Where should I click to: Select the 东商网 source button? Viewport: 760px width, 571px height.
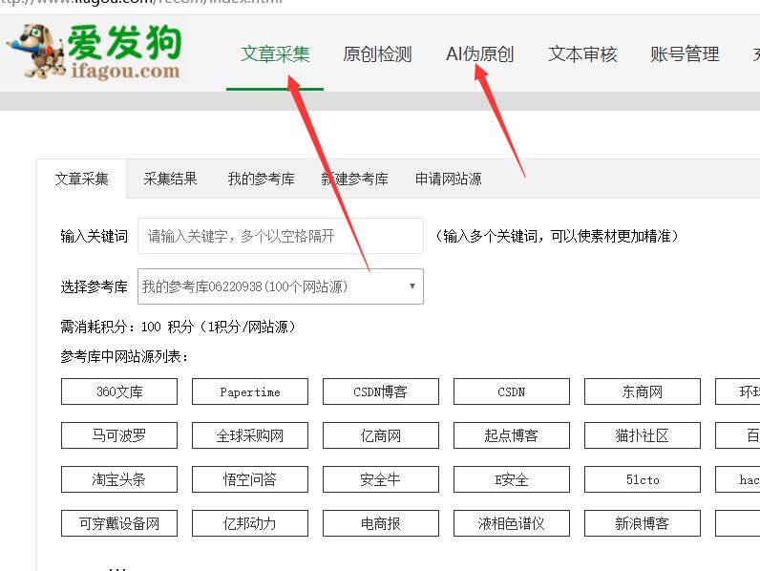coord(643,391)
